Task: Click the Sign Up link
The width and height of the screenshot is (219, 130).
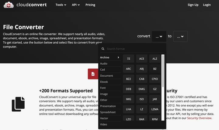Action: (193, 5)
